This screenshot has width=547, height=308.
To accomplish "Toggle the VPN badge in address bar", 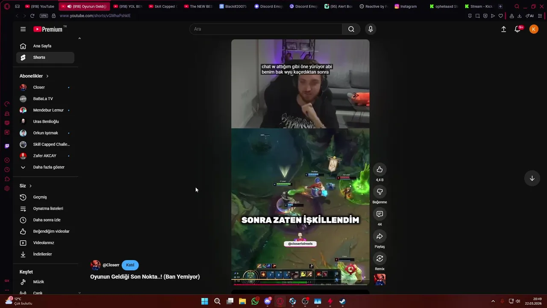I will 44,16.
